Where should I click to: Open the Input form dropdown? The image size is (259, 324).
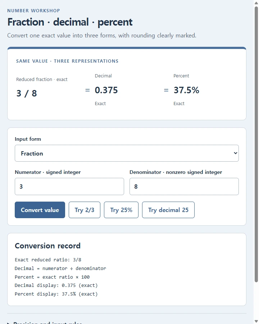[127, 153]
